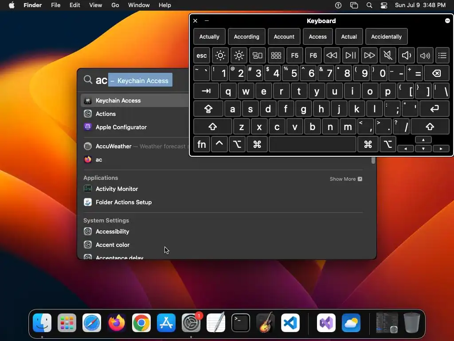Open the Accessibility Shortcuts menu bar icon

click(x=338, y=5)
